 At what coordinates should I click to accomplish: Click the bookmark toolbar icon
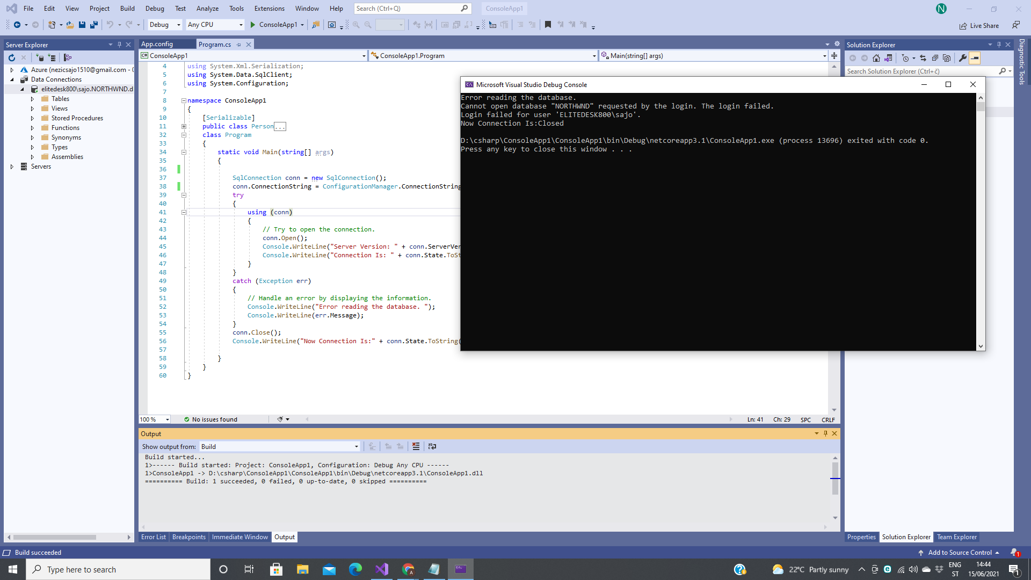(x=548, y=25)
